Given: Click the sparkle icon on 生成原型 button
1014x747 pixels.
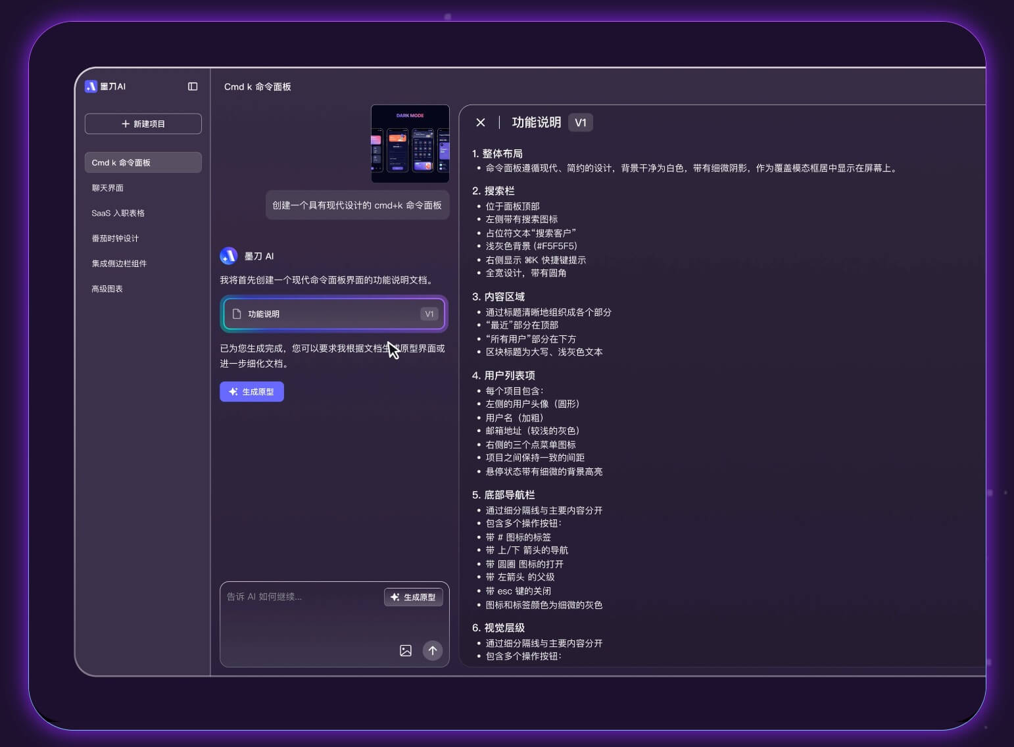Looking at the screenshot, I should click(x=233, y=391).
